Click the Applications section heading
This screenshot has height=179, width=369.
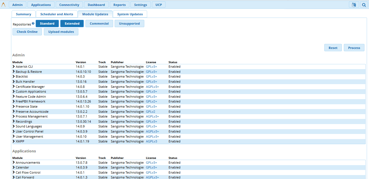[x=24, y=151]
